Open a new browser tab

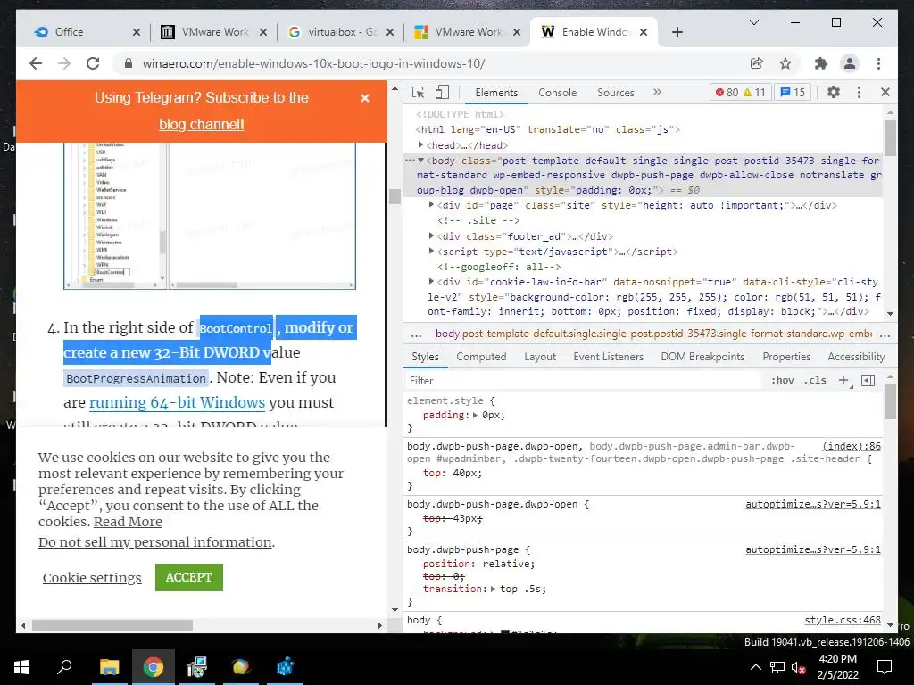[x=677, y=32]
